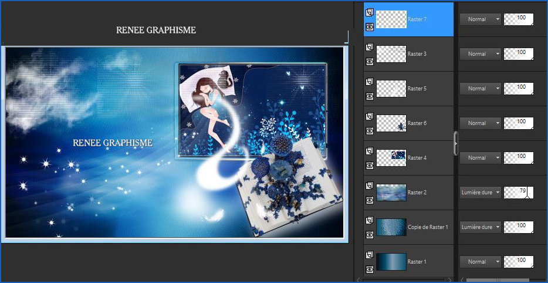
Task: Select the Raster 2 layer thumbnail
Action: (x=391, y=193)
